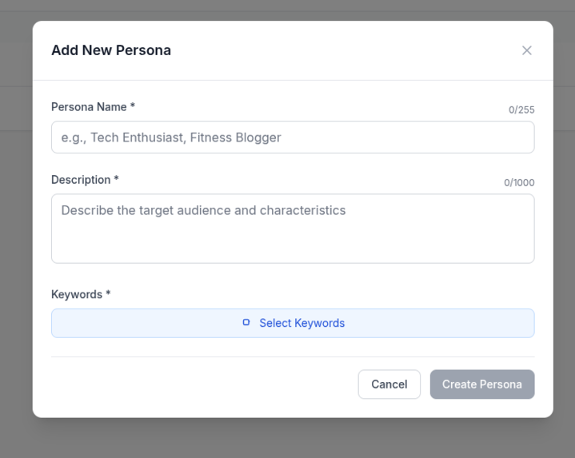This screenshot has height=458, width=575.
Task: Click the dimmed backdrop outside the dialog
Action: pos(16,240)
